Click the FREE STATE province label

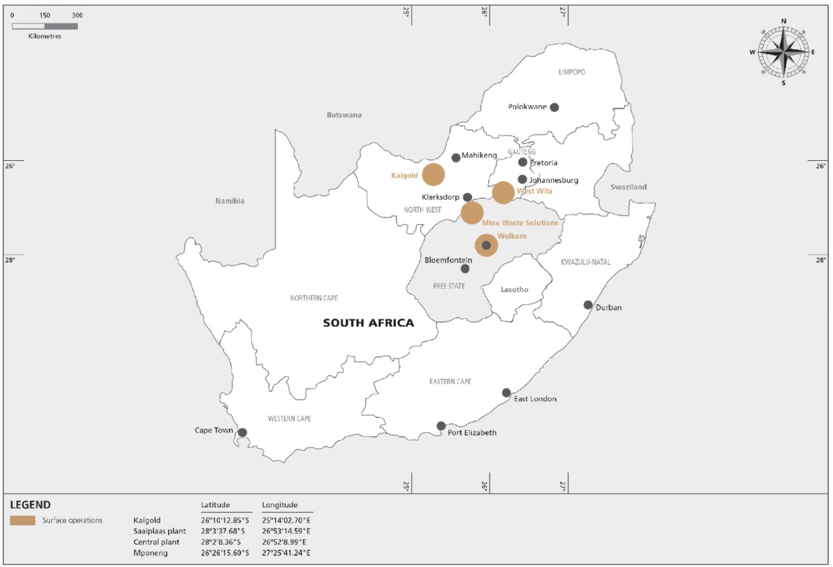point(449,286)
